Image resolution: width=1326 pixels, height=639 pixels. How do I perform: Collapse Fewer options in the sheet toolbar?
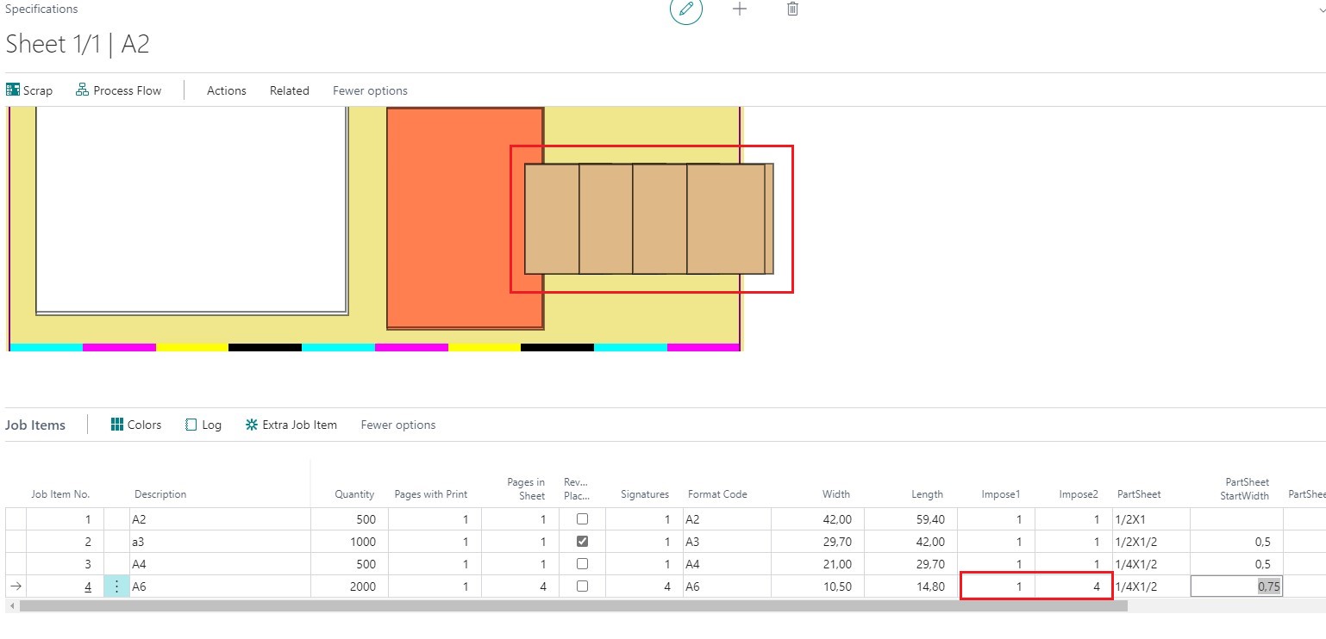point(369,90)
